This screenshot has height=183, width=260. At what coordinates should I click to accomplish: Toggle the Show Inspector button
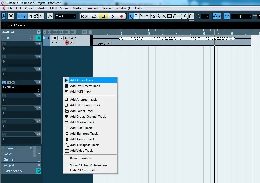[19, 16]
